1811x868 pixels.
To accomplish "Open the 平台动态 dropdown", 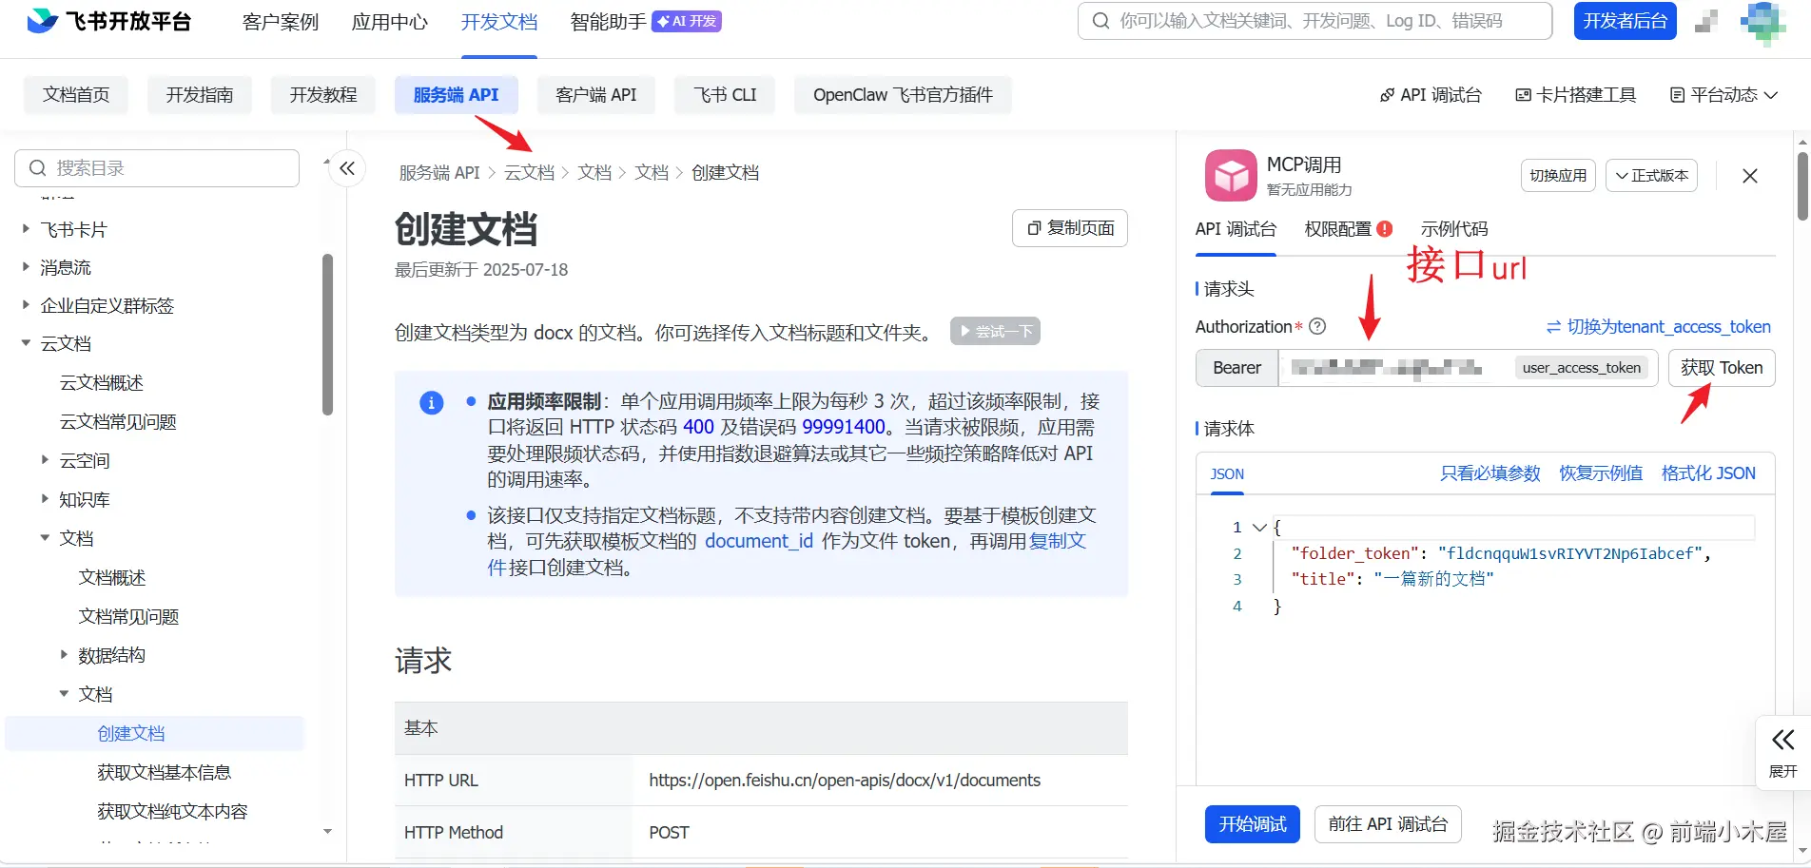I will click(1723, 95).
